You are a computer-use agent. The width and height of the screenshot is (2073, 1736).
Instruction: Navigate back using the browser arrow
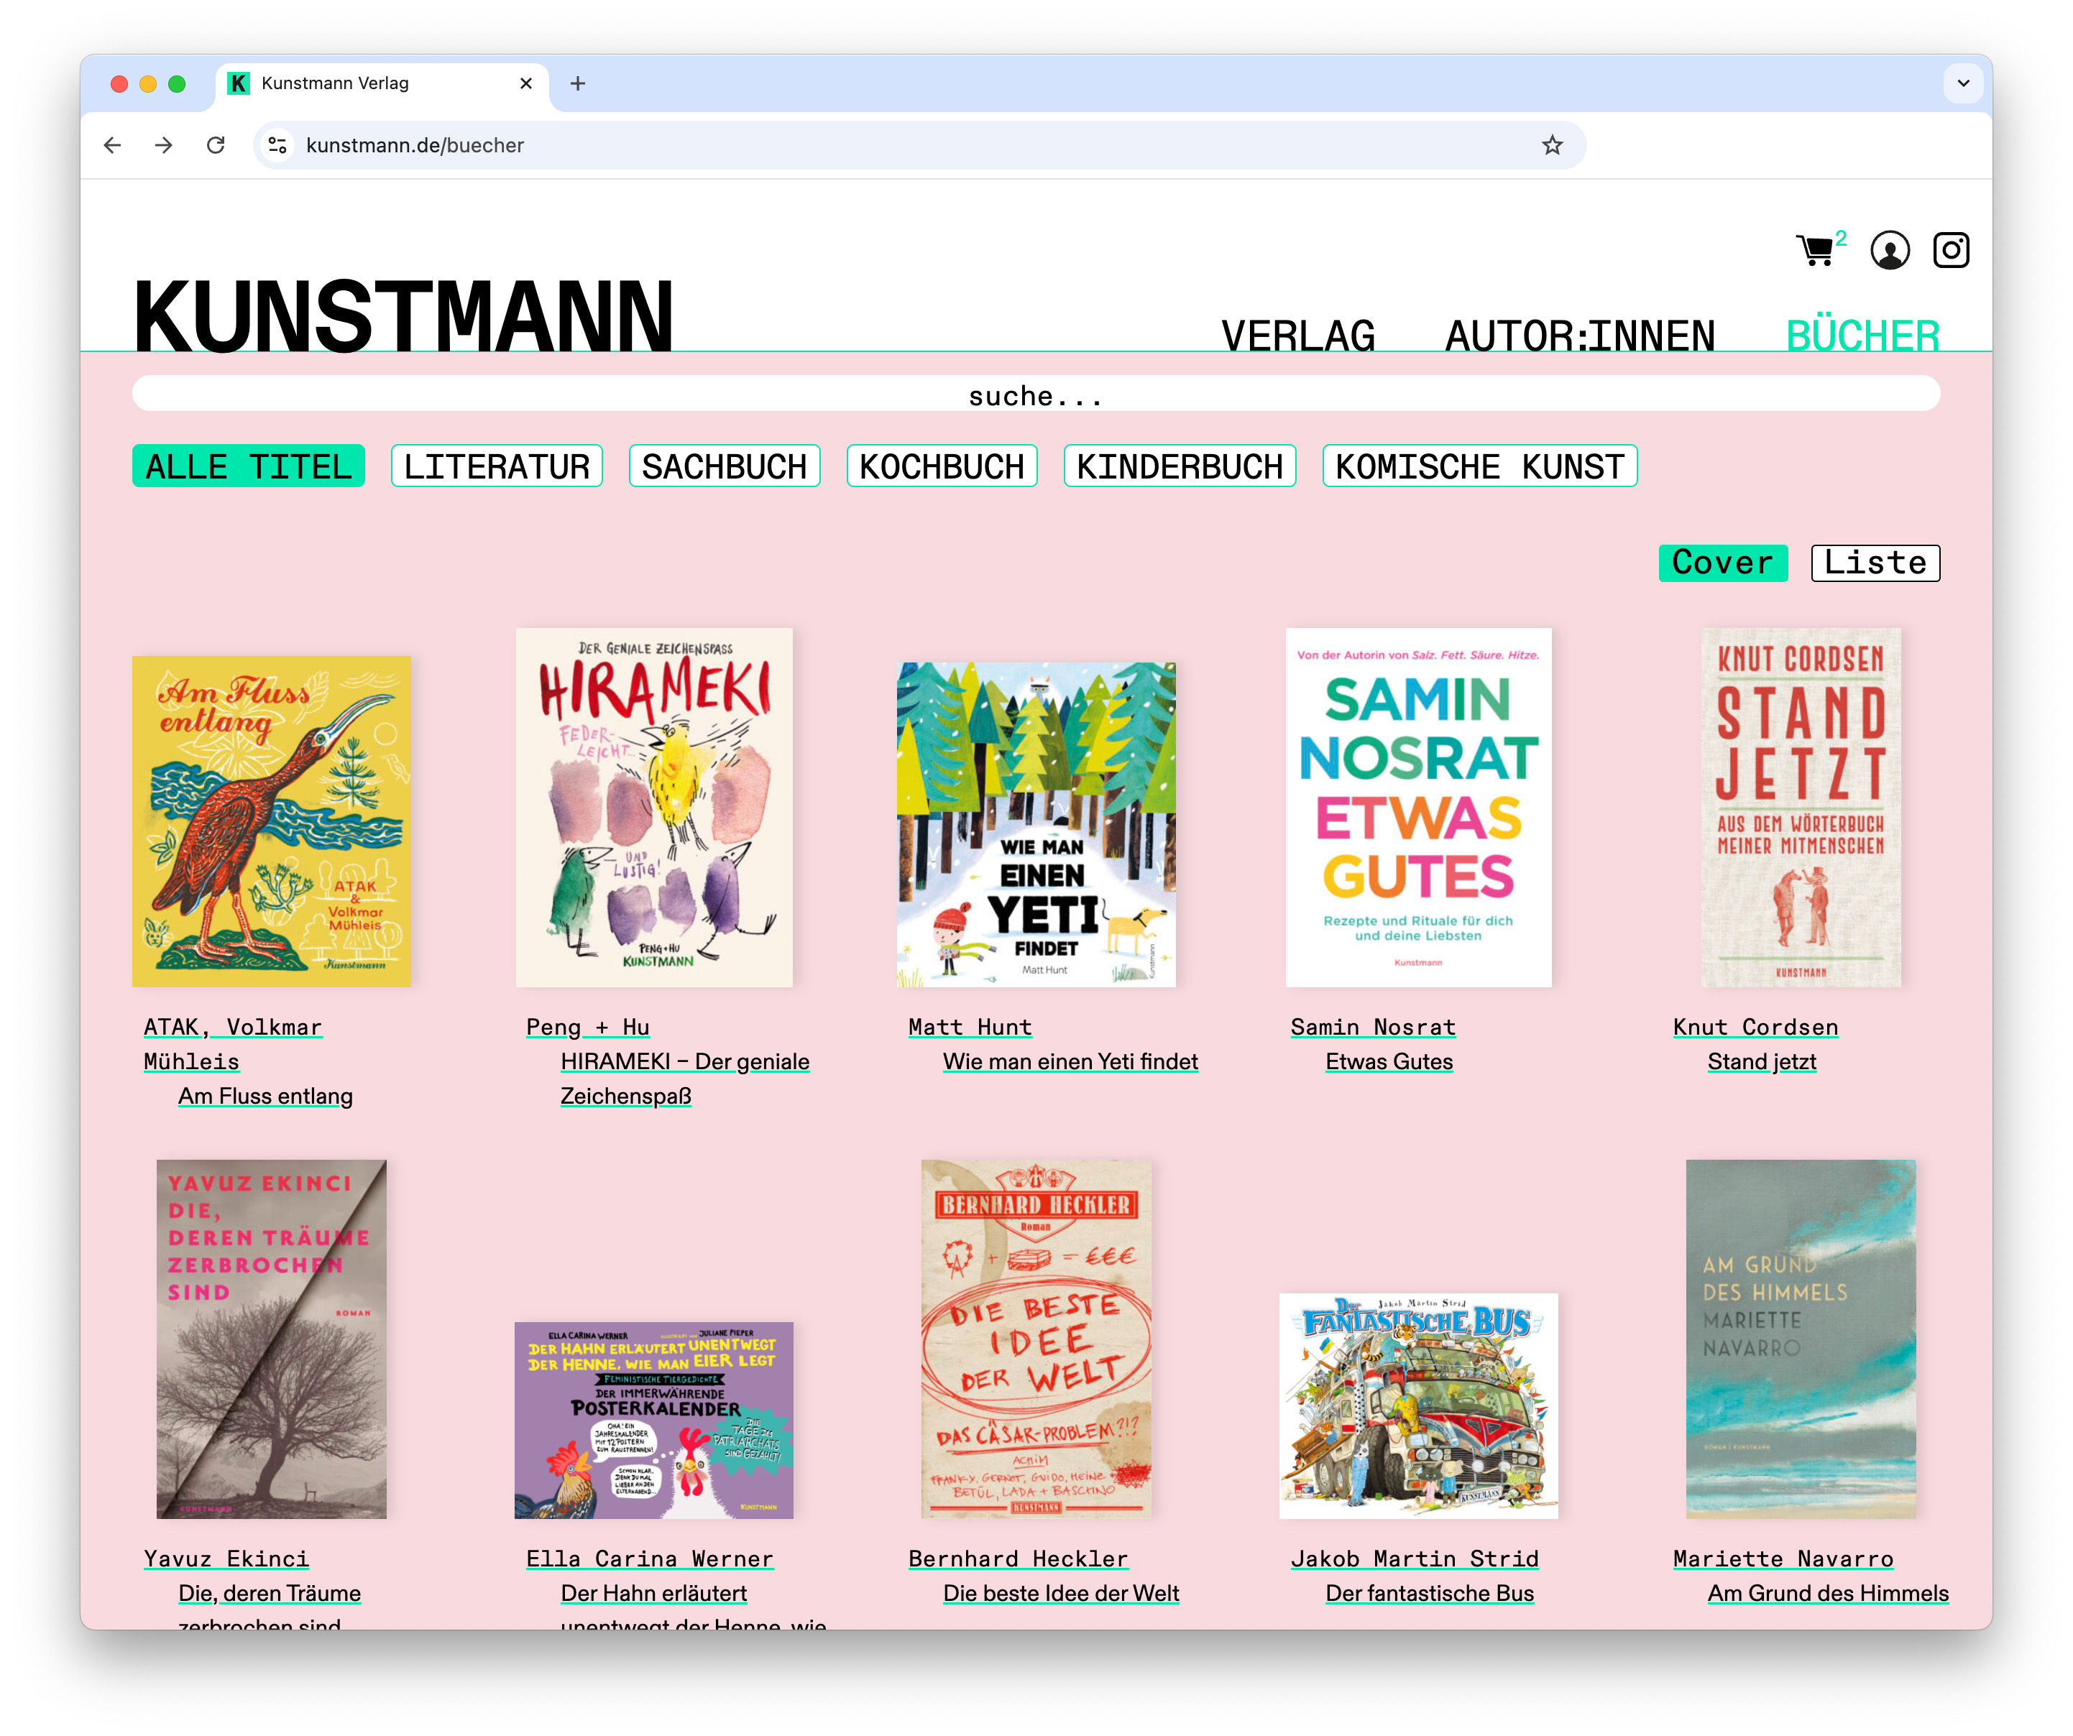point(113,145)
